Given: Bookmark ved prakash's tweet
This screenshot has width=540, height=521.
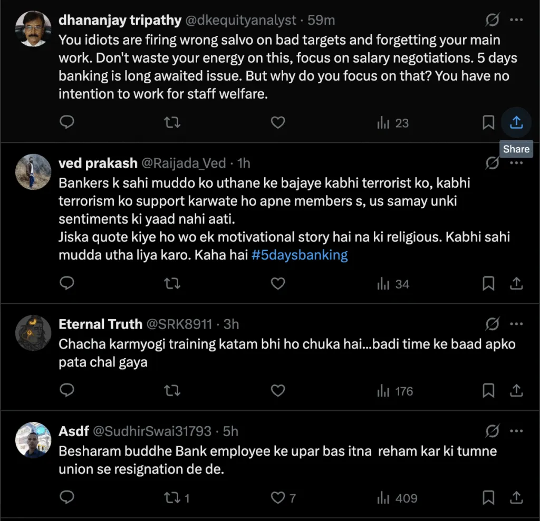Looking at the screenshot, I should 488,284.
